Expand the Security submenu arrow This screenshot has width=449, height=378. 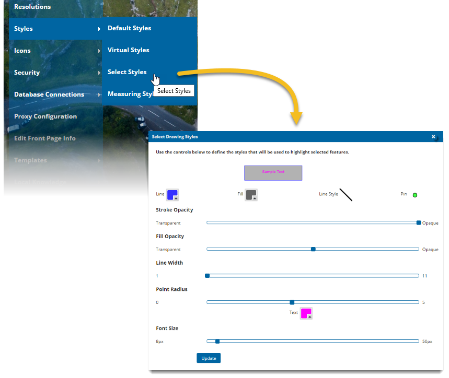[x=99, y=73]
